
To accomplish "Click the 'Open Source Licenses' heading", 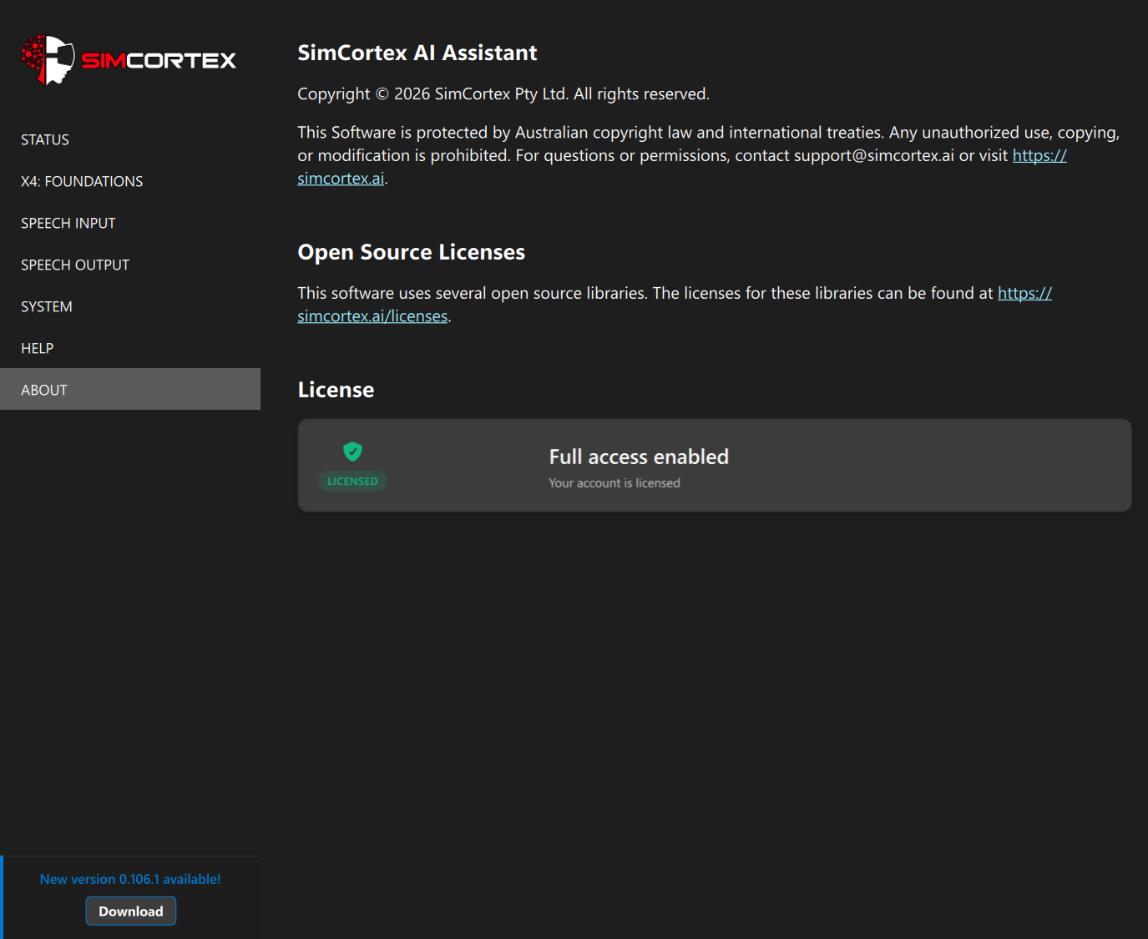I will tap(412, 252).
